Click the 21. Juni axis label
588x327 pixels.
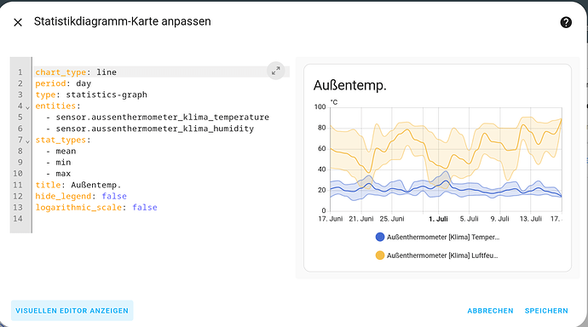point(361,219)
